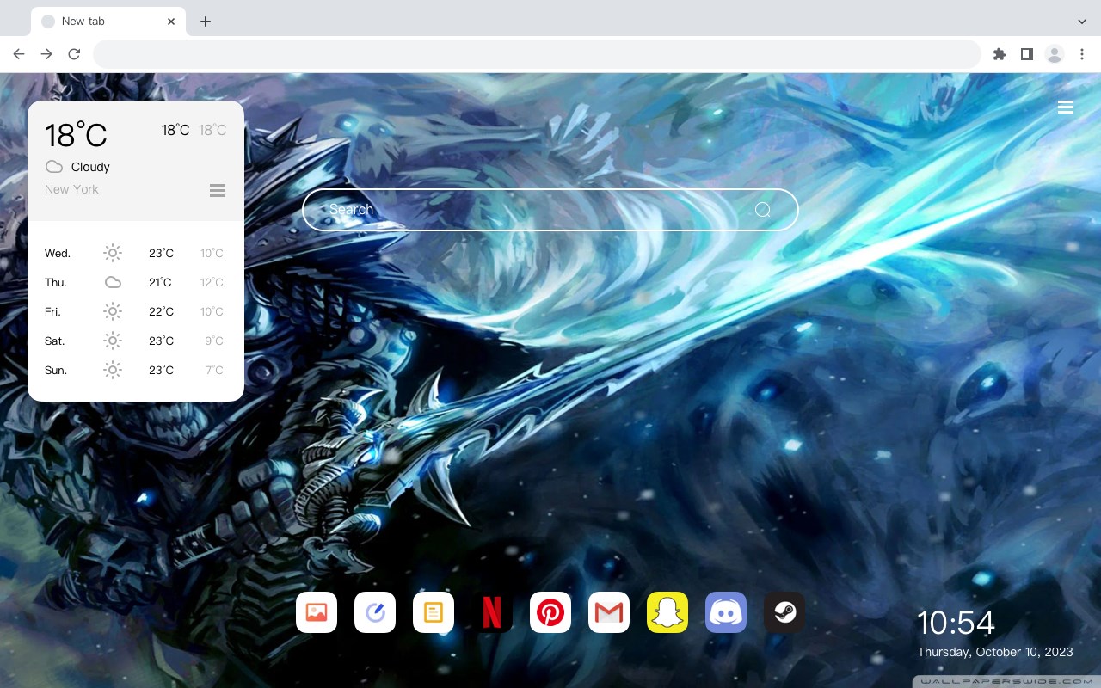Click Saturday's 9°C low temperature
The image size is (1101, 688).
(214, 341)
